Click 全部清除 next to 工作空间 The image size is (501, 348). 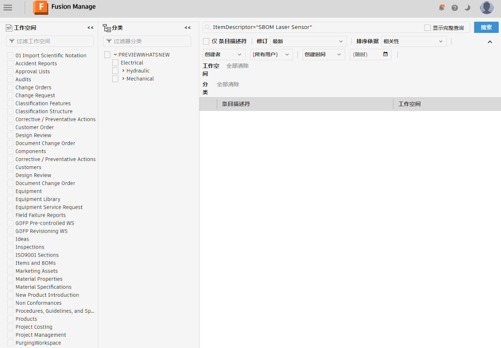click(x=238, y=66)
